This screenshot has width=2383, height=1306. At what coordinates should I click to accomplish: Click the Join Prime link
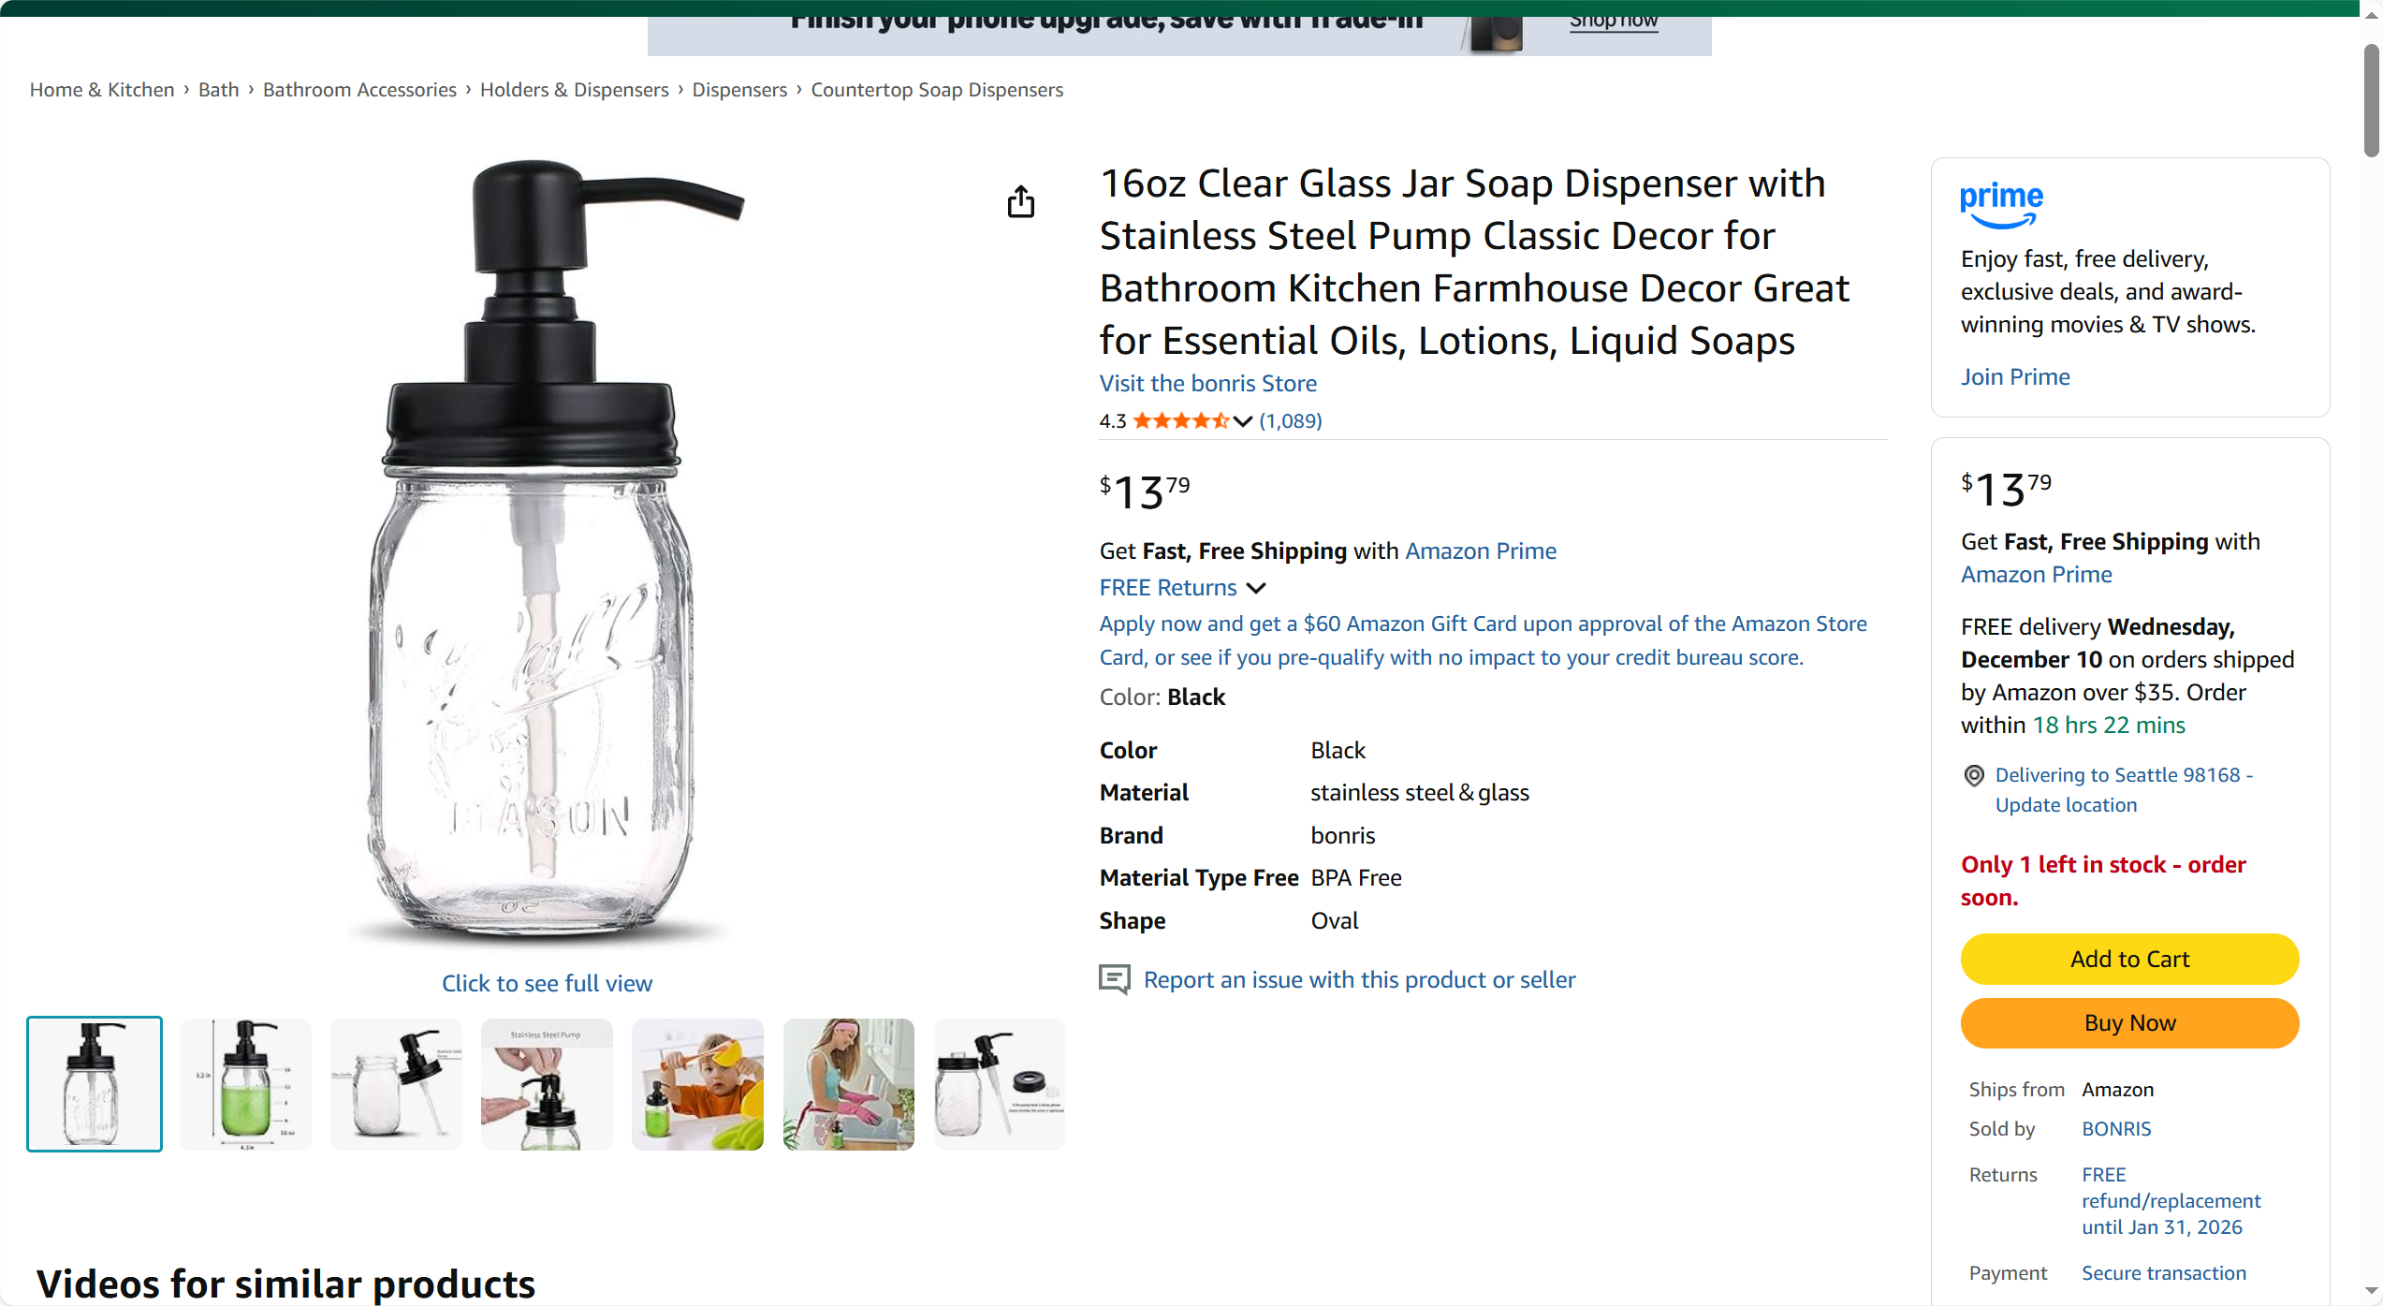point(2015,377)
